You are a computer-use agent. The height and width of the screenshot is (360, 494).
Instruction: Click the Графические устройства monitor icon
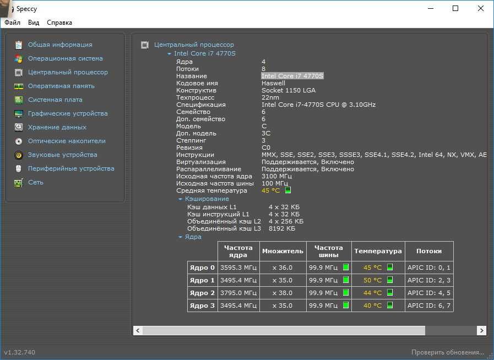pyautogui.click(x=19, y=114)
